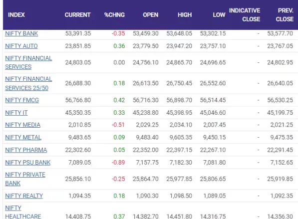Click the INDEX column header

pyautogui.click(x=16, y=15)
